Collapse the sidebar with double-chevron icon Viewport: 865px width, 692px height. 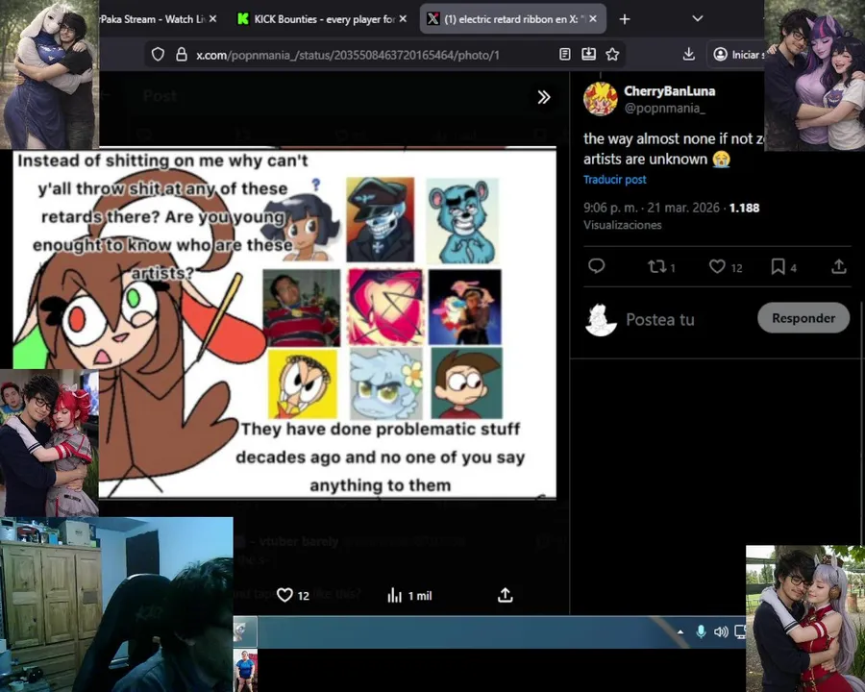click(x=544, y=97)
